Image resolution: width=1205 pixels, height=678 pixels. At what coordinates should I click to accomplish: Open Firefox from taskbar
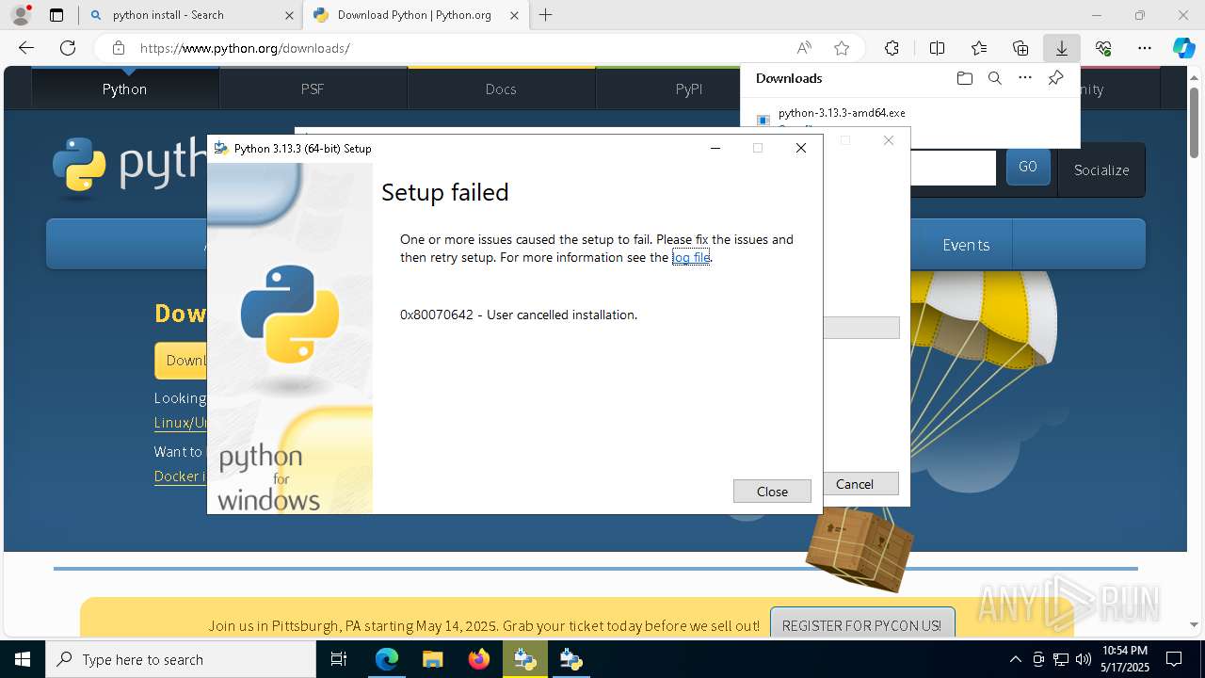(479, 659)
